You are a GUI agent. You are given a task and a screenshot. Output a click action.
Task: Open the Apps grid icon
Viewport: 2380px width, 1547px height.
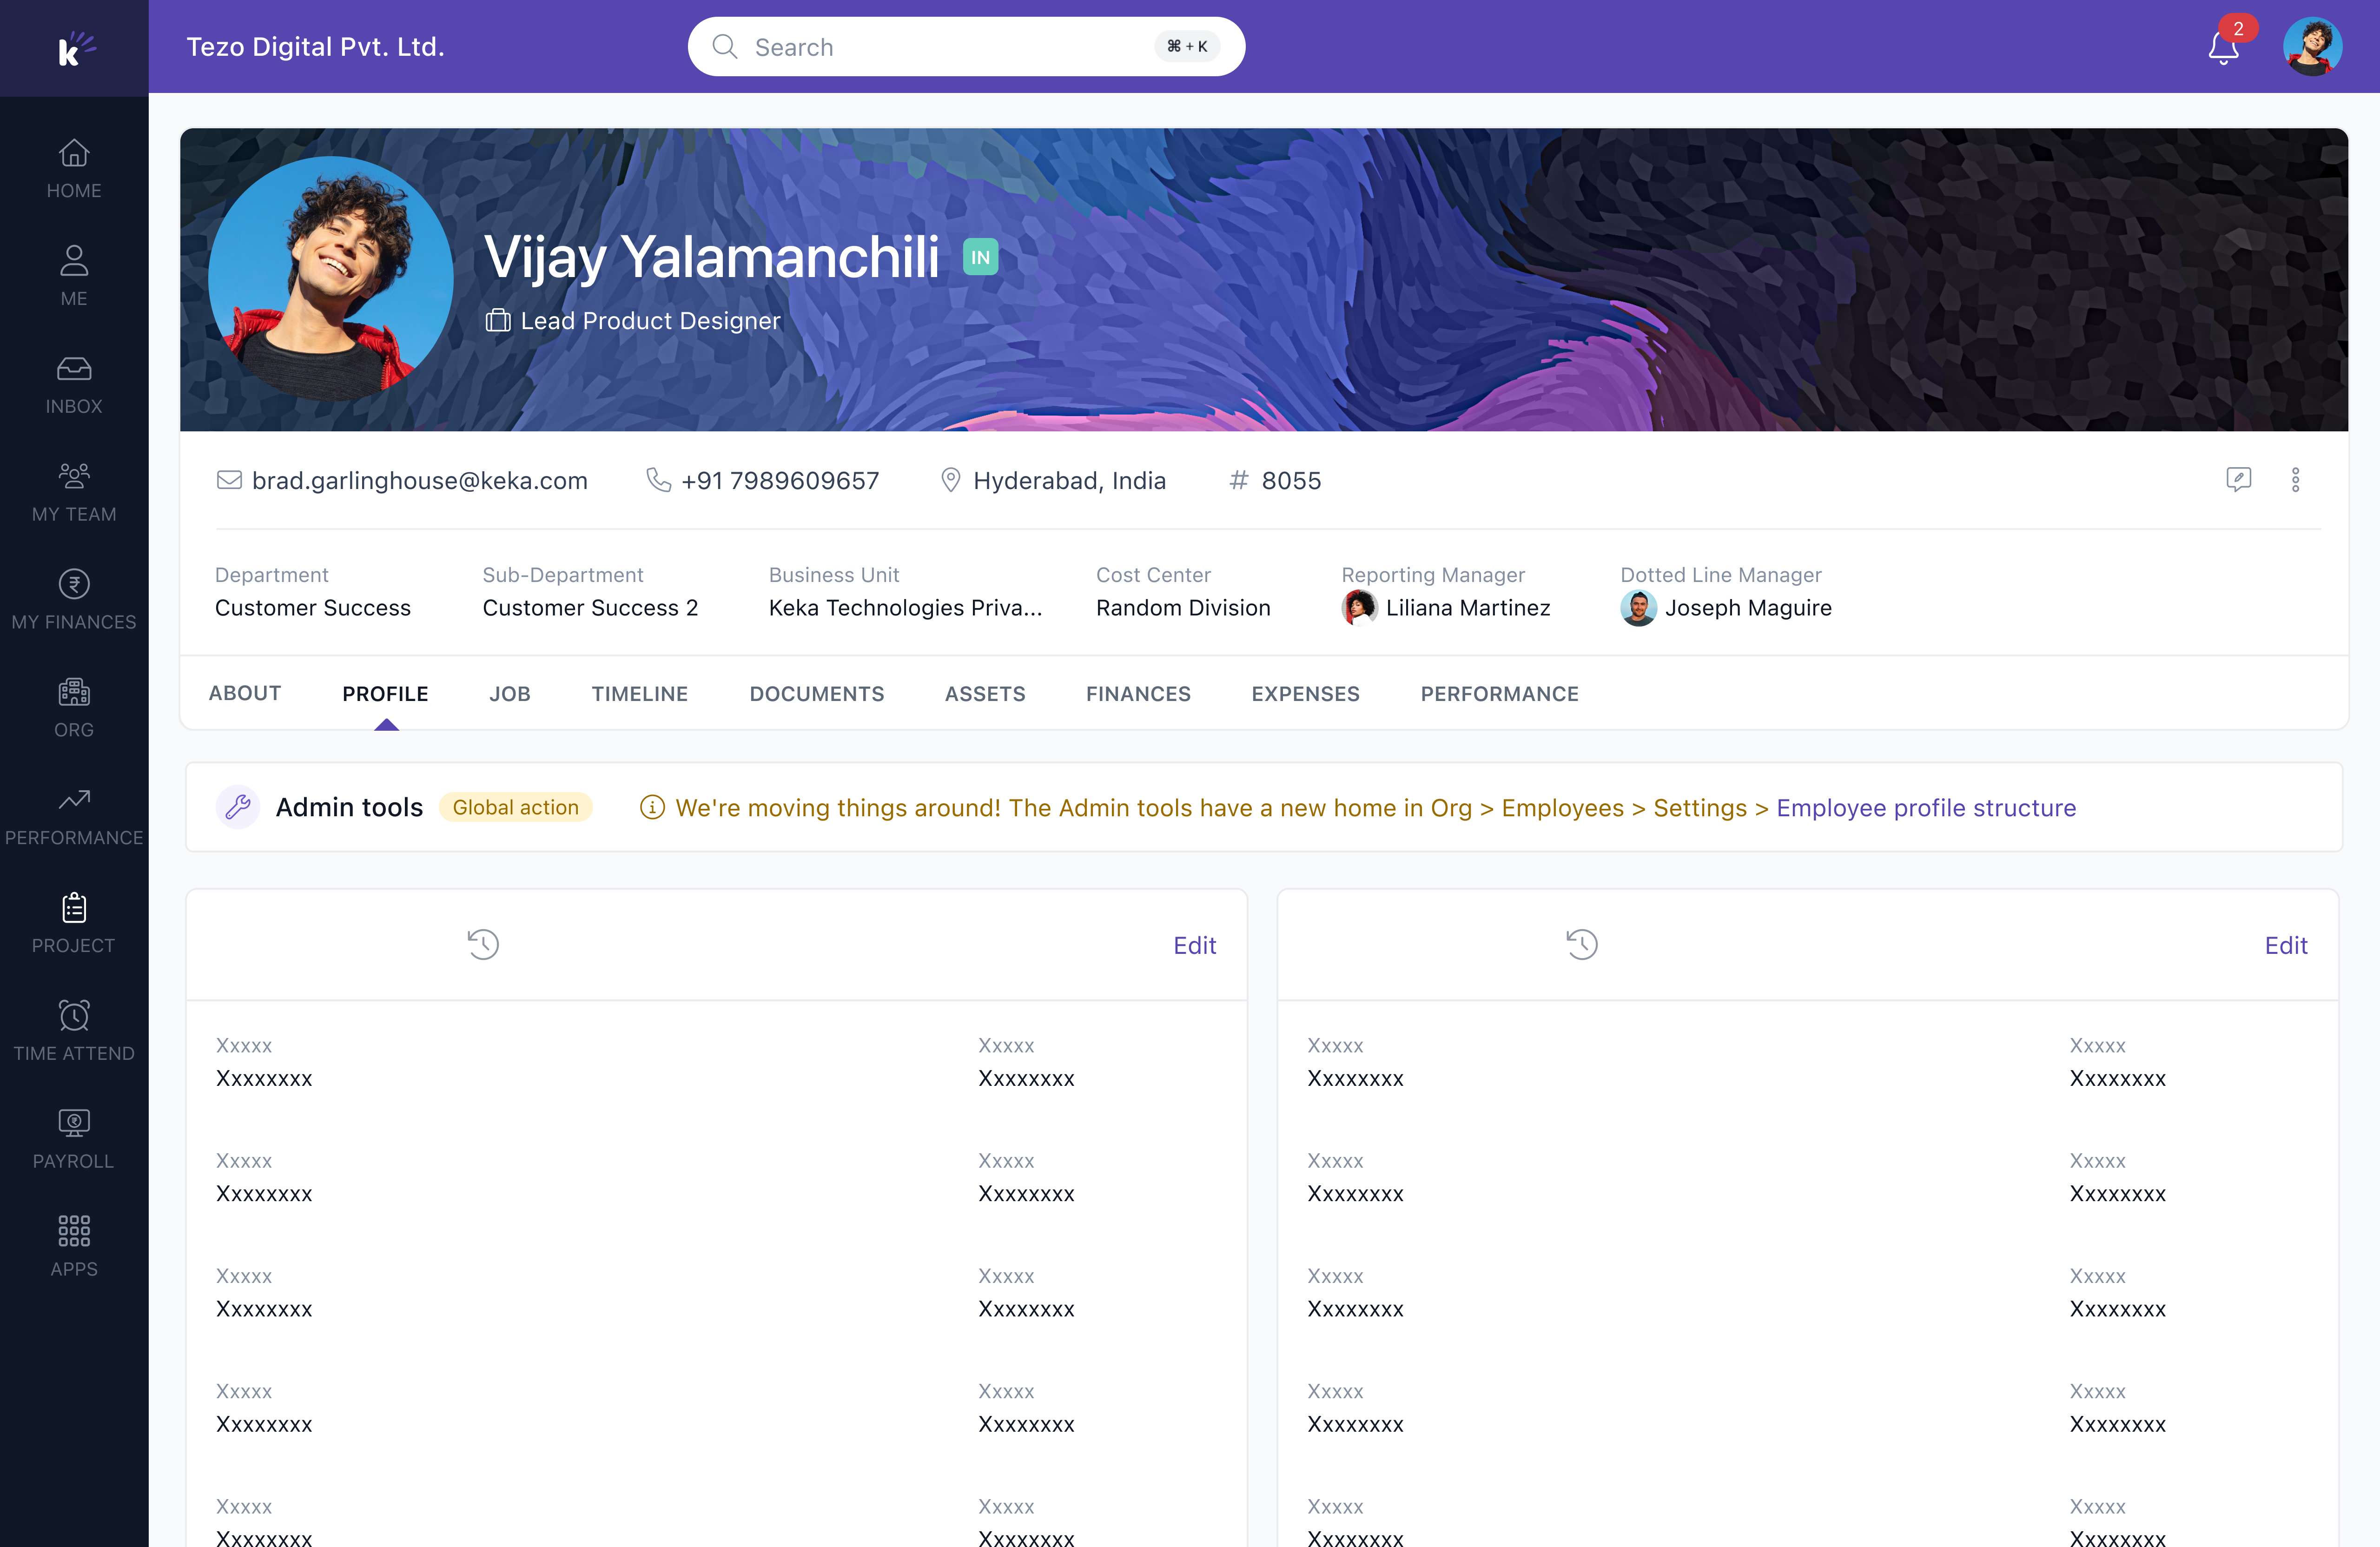pyautogui.click(x=74, y=1231)
